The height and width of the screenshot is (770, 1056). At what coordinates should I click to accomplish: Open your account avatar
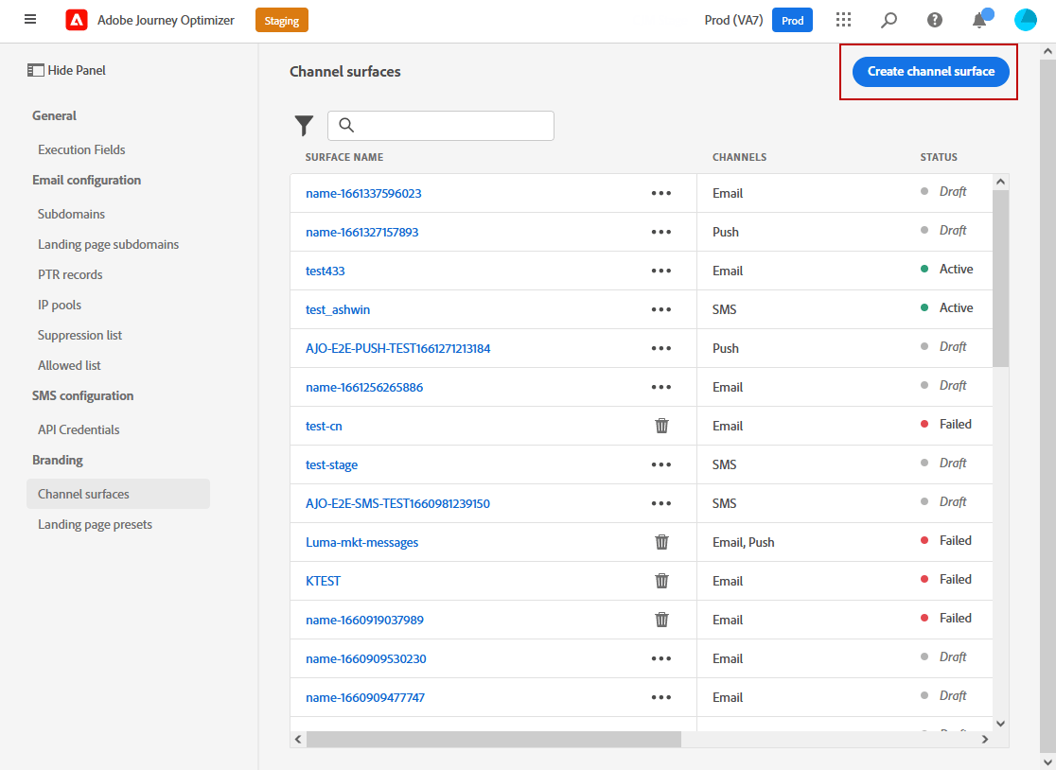(1025, 19)
